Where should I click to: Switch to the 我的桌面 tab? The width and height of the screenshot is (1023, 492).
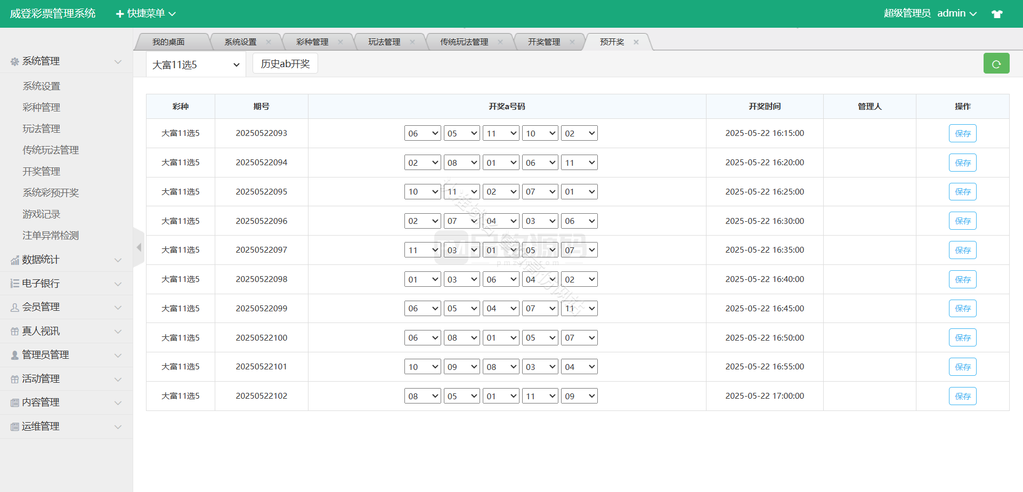tap(168, 42)
